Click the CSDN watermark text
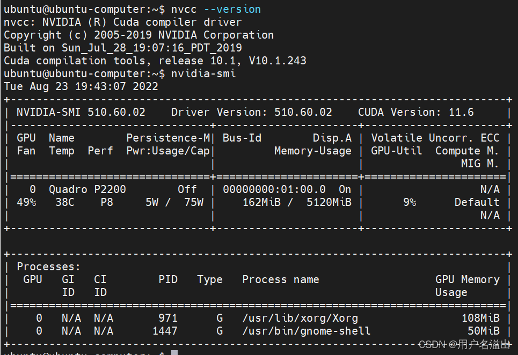 point(465,345)
